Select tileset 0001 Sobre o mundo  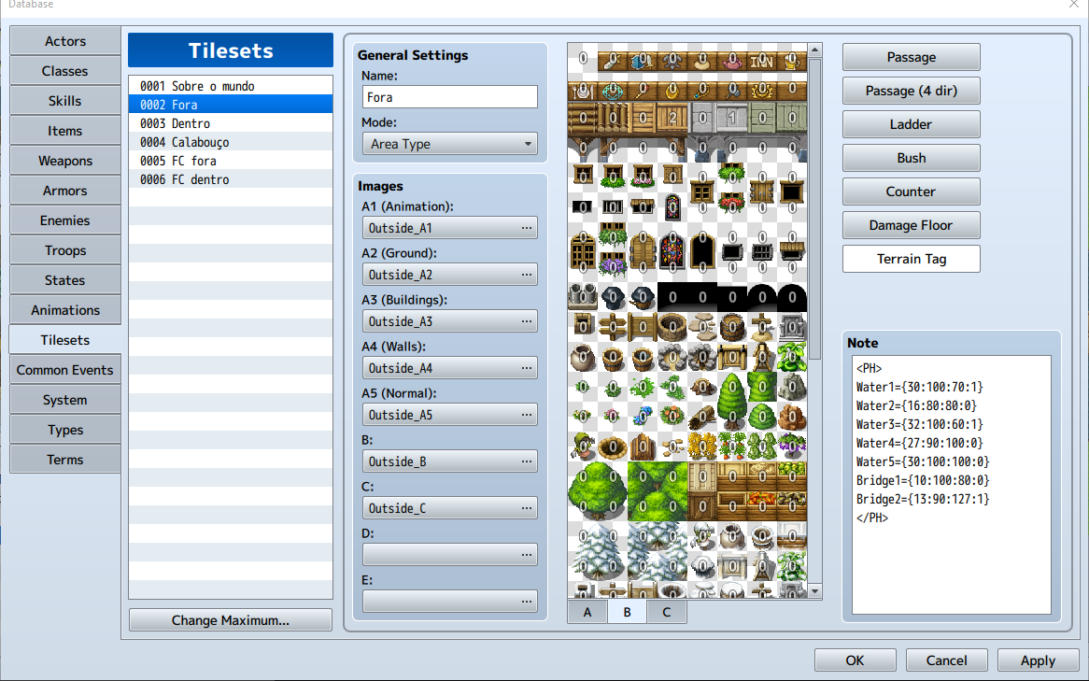point(231,86)
